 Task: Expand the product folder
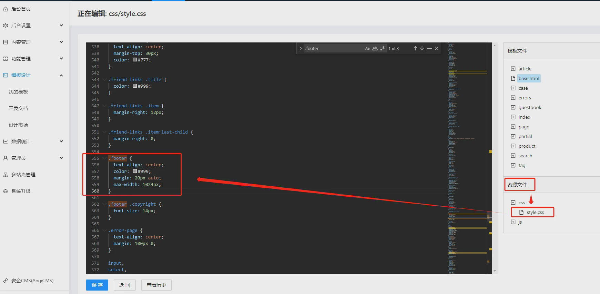(513, 146)
